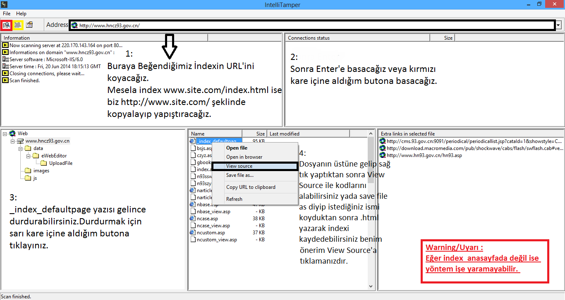Viewport: 565px width, 300px height.
Task: Choose 'Refresh' in context menu
Action: tap(255, 199)
